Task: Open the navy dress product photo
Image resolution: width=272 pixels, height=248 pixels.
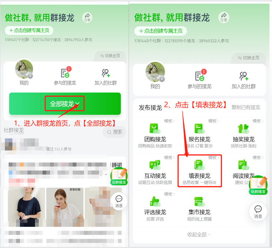Action: 27,207
